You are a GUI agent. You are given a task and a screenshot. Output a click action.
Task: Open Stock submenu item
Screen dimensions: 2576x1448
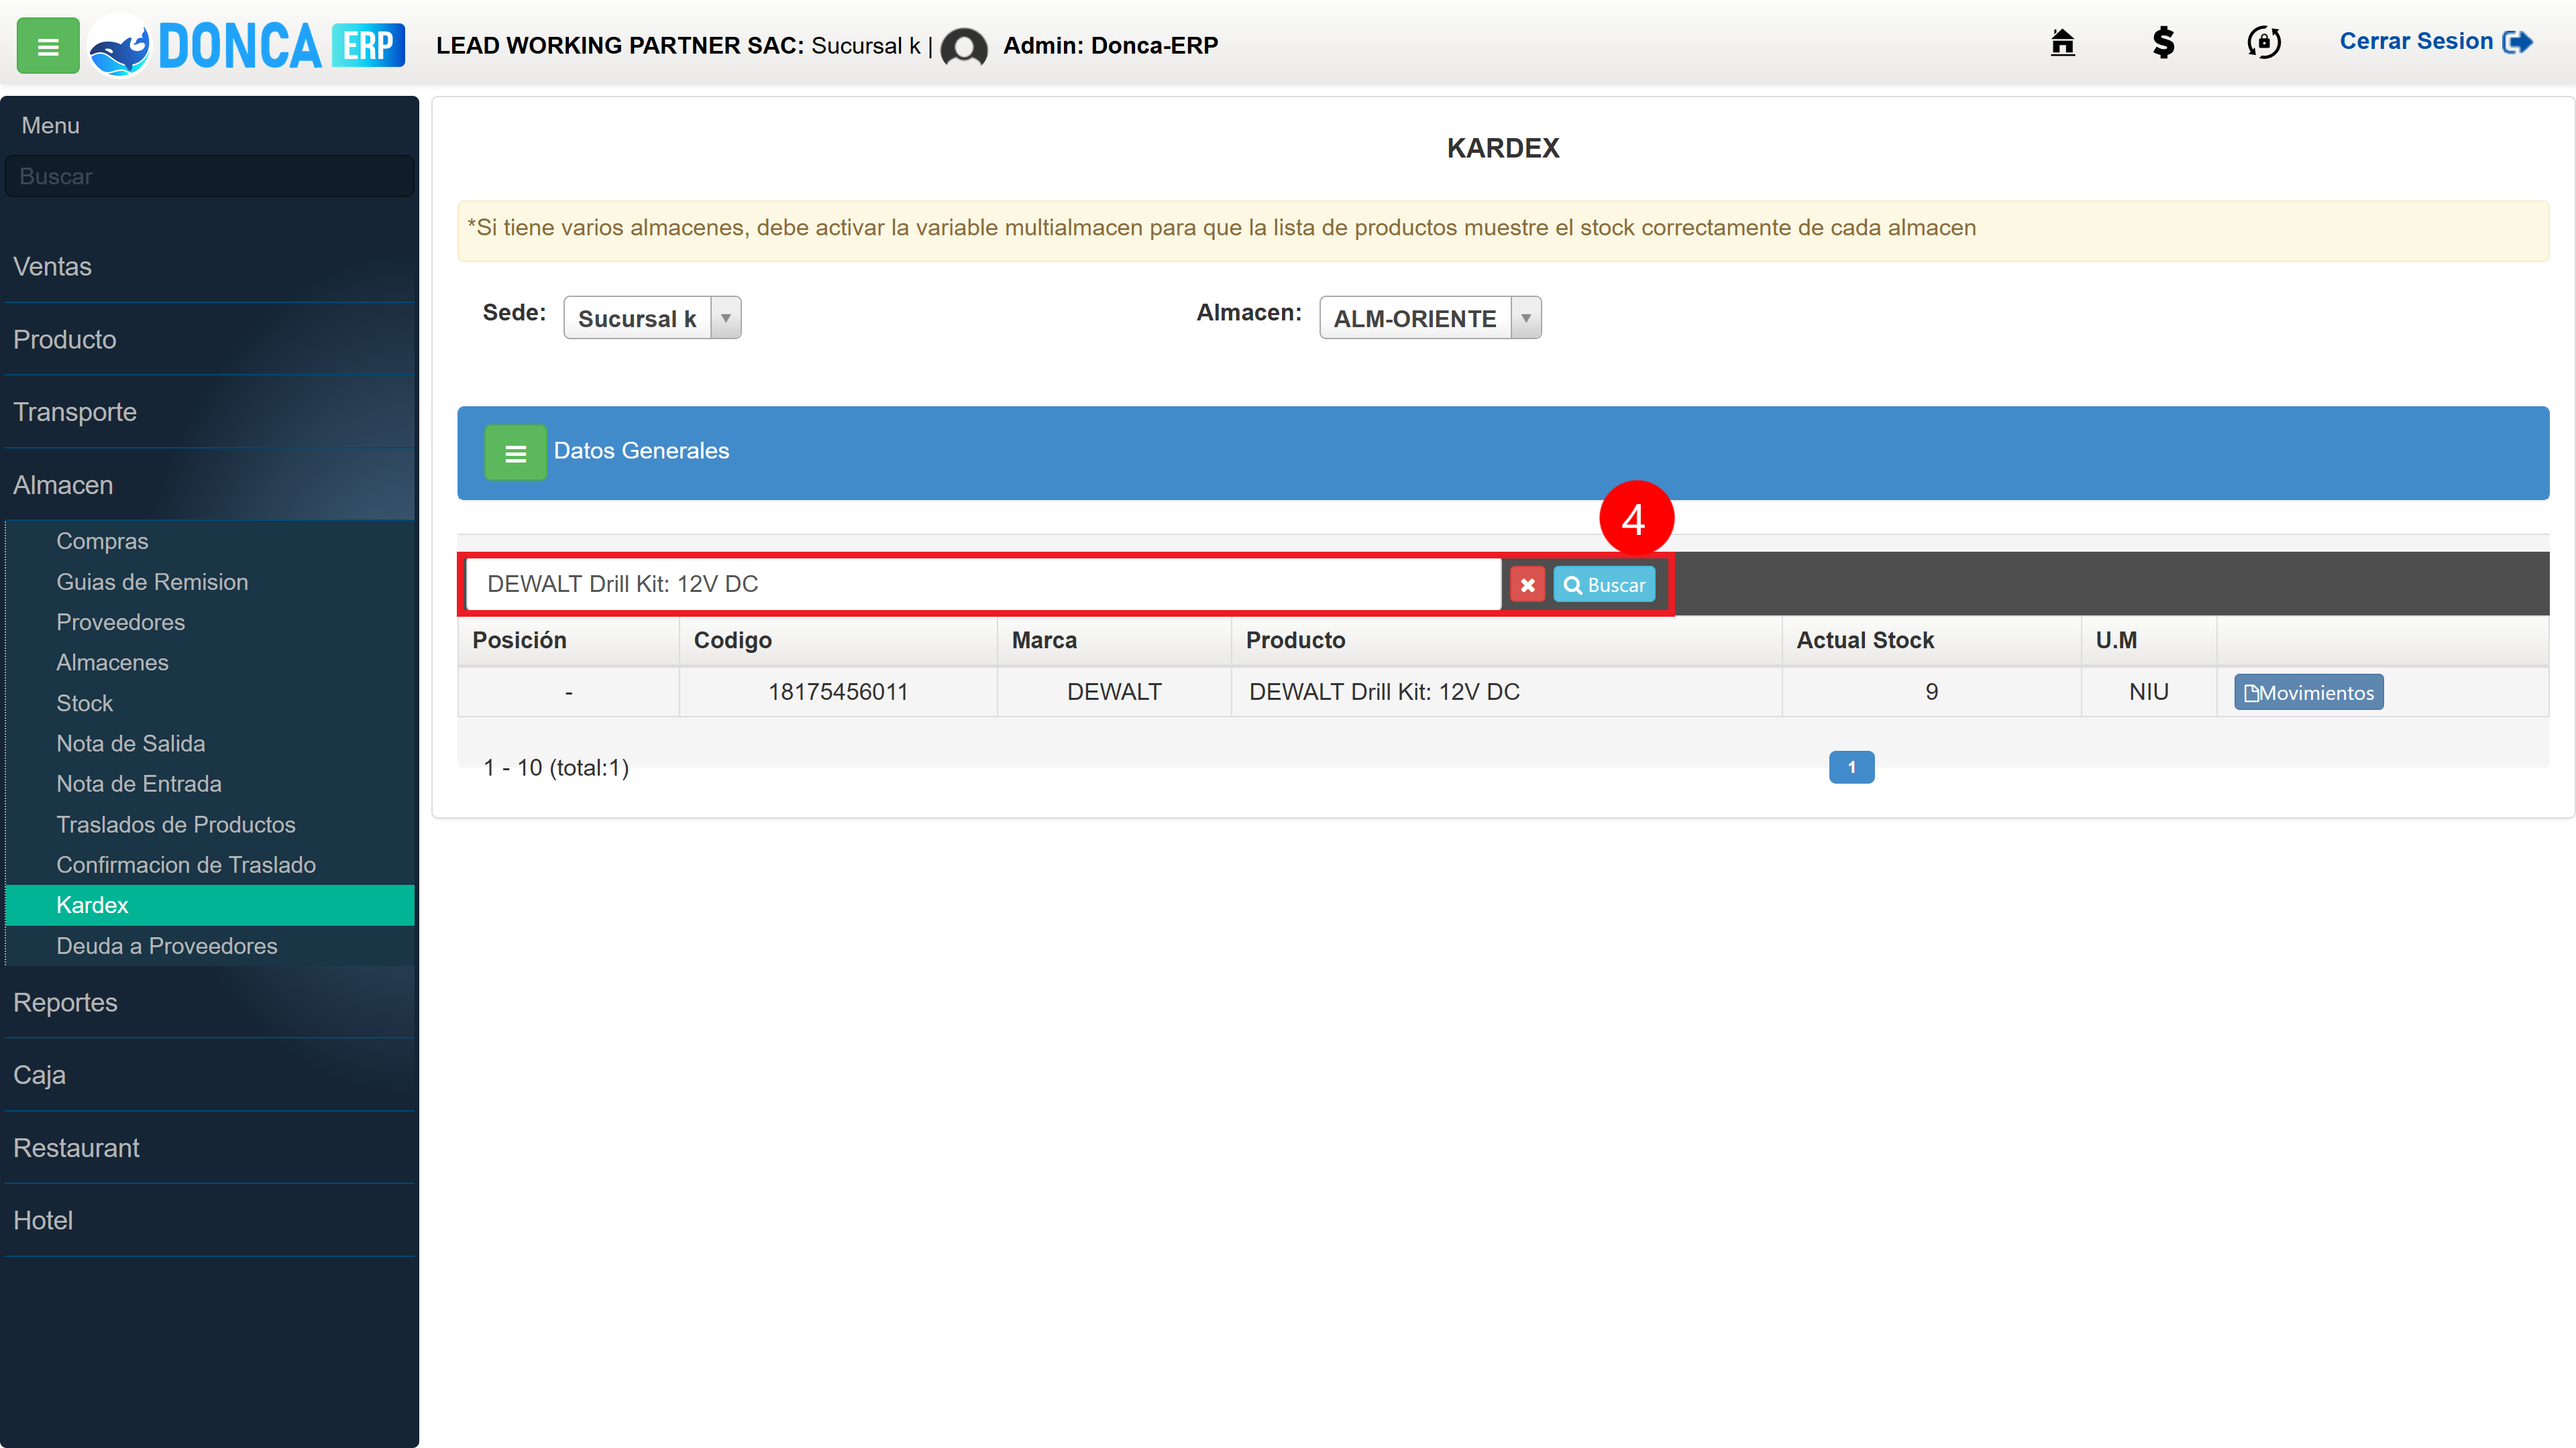[210, 703]
